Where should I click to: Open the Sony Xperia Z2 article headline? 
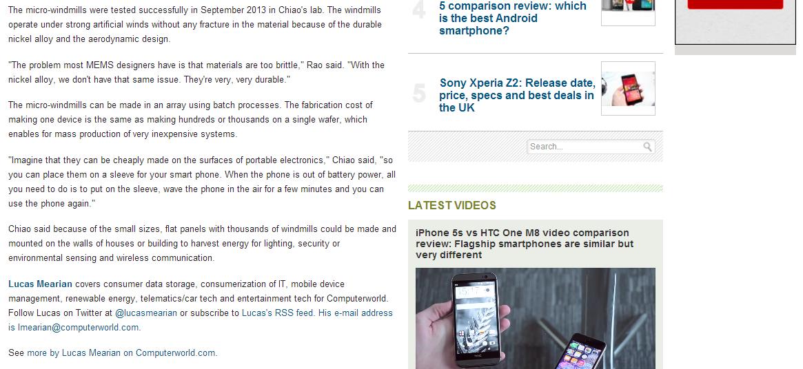(517, 95)
